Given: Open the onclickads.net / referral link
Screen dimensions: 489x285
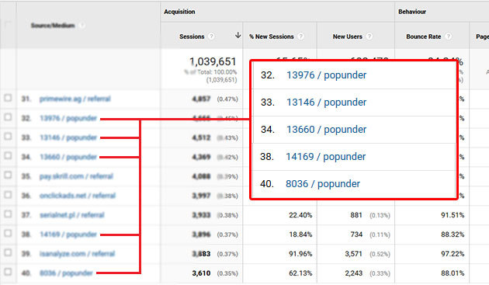Looking at the screenshot, I should (x=78, y=196).
